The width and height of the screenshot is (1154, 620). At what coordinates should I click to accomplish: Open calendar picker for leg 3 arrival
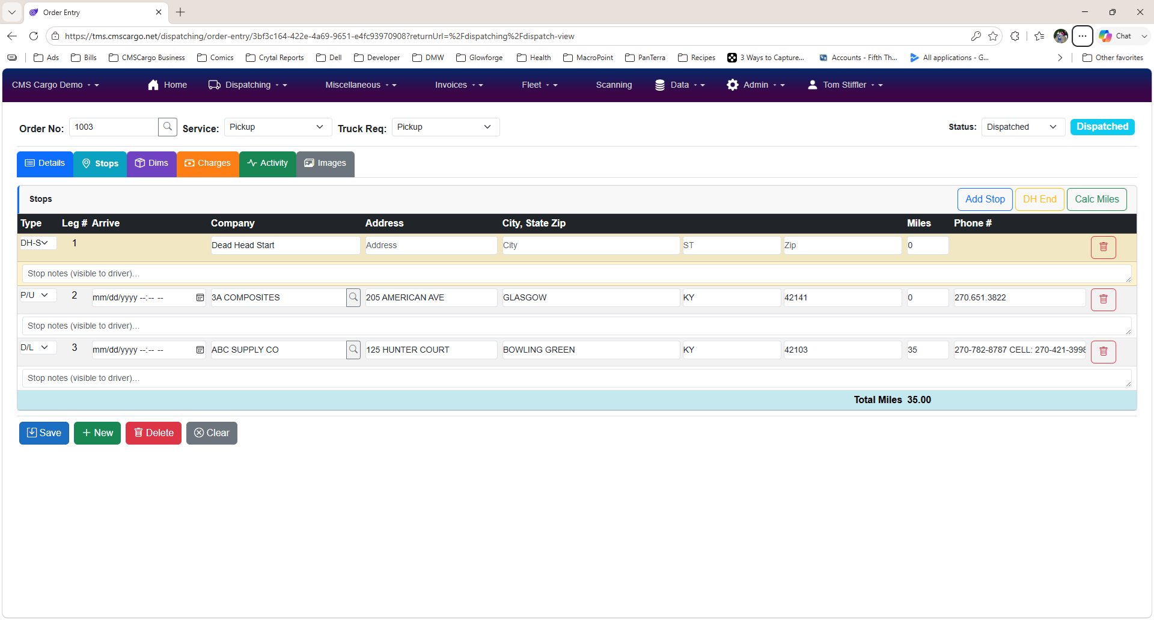tap(200, 350)
